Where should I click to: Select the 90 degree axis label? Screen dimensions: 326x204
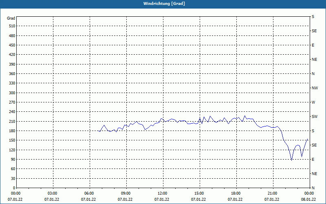(x=13, y=160)
